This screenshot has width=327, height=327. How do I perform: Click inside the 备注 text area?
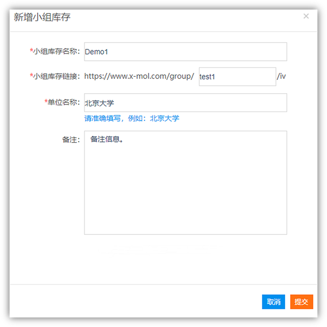(x=185, y=183)
